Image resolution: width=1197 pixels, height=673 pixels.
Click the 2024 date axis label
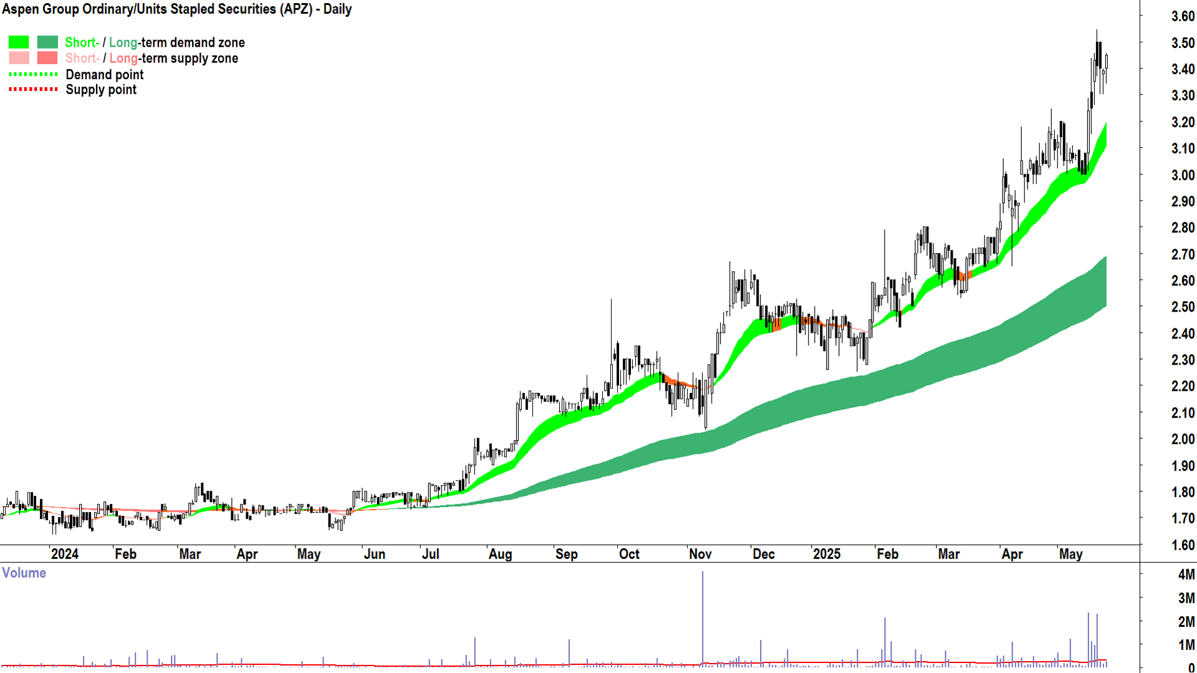(65, 554)
